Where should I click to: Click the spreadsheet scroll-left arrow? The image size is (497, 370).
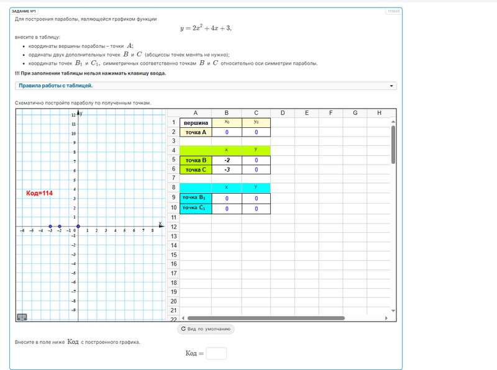(171, 318)
